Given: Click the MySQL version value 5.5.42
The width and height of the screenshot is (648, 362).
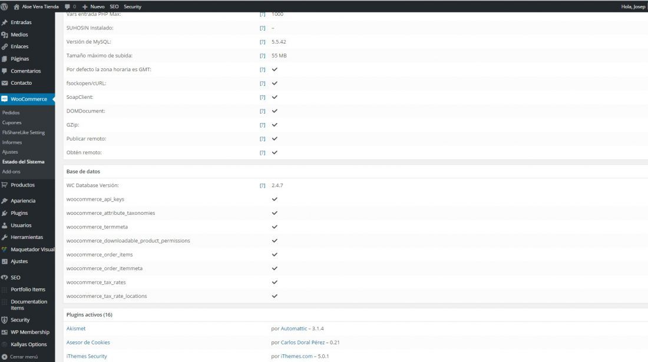Looking at the screenshot, I should [x=279, y=42].
